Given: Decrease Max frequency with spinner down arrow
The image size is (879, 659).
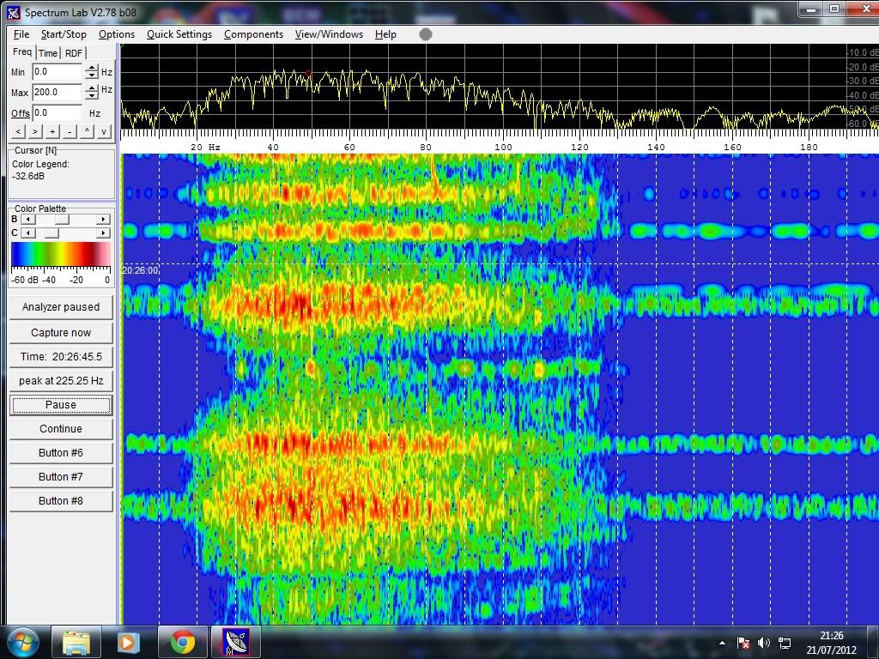Looking at the screenshot, I should click(90, 96).
